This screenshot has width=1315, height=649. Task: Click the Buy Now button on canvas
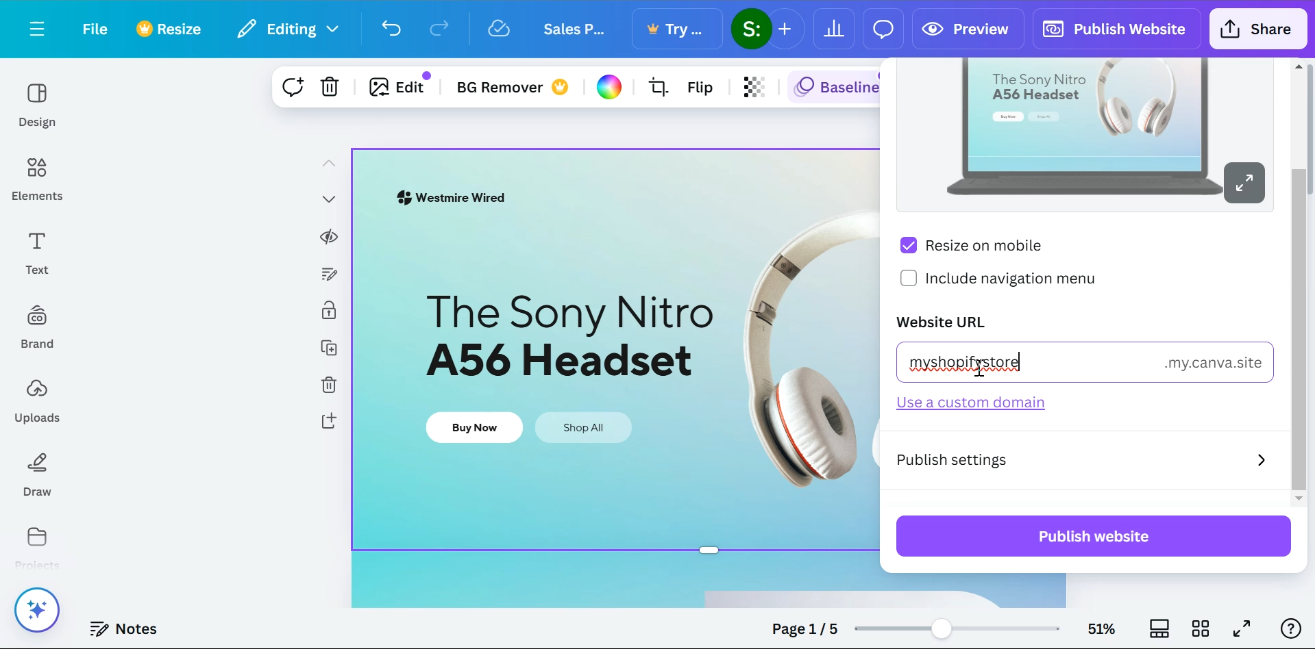[474, 427]
